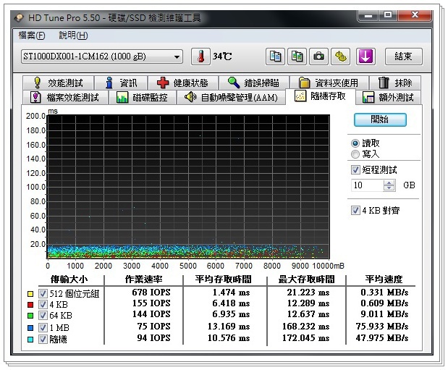Click the 13.169 ms average access time
Screen dimensions: 448x370
click(229, 327)
